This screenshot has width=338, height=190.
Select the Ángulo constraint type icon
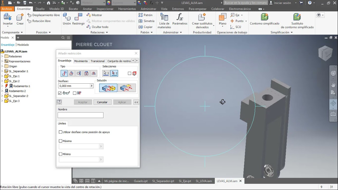tap(71, 73)
